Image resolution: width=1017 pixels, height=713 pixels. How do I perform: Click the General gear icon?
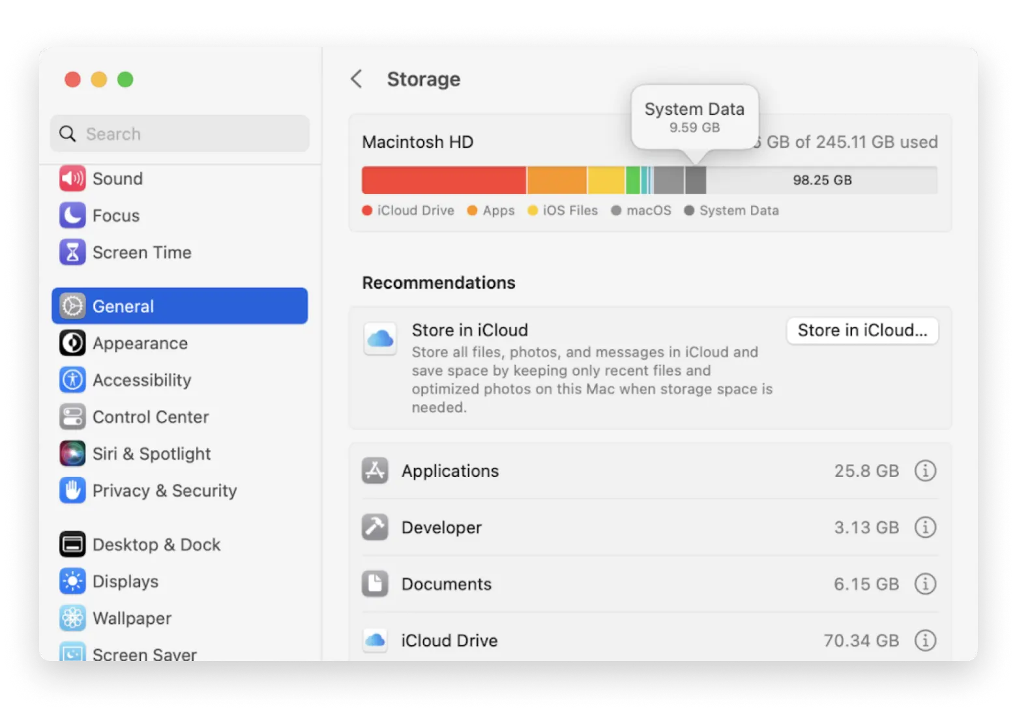72,306
